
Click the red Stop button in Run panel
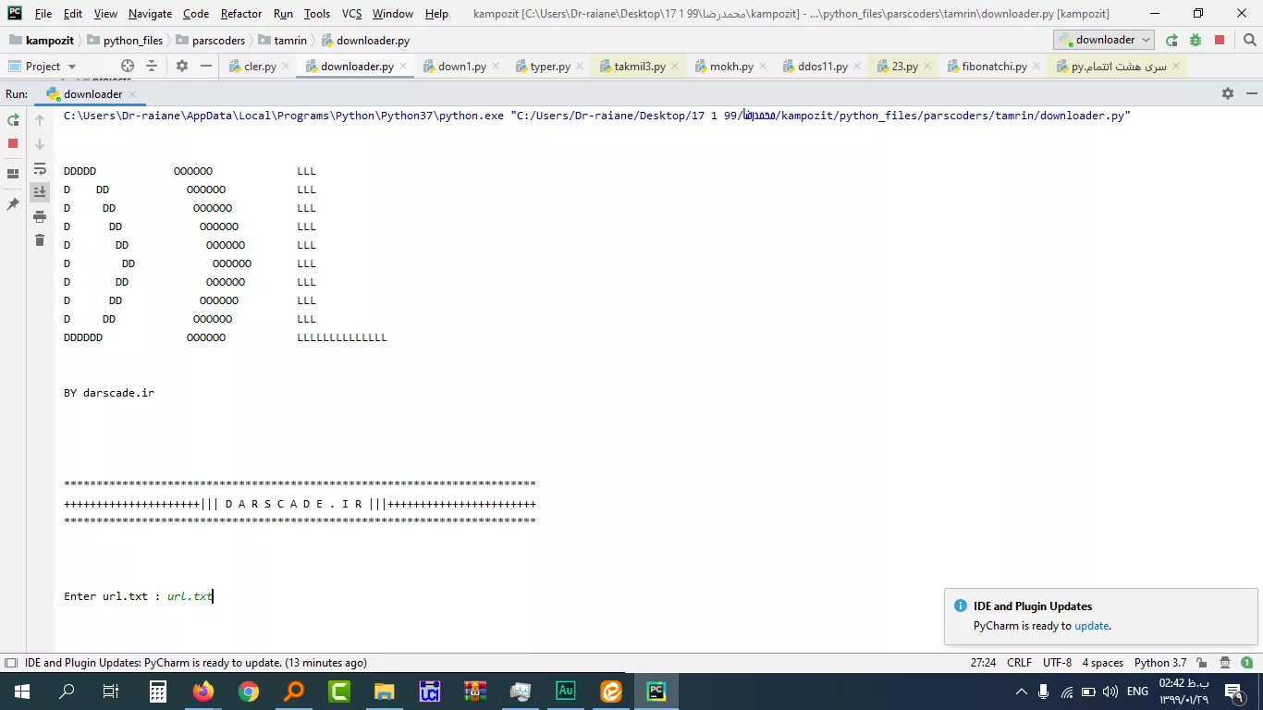13,143
